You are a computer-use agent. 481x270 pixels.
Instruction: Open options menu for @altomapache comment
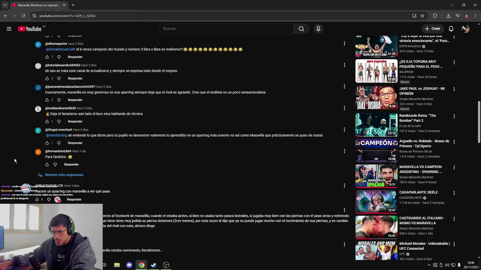344,43
